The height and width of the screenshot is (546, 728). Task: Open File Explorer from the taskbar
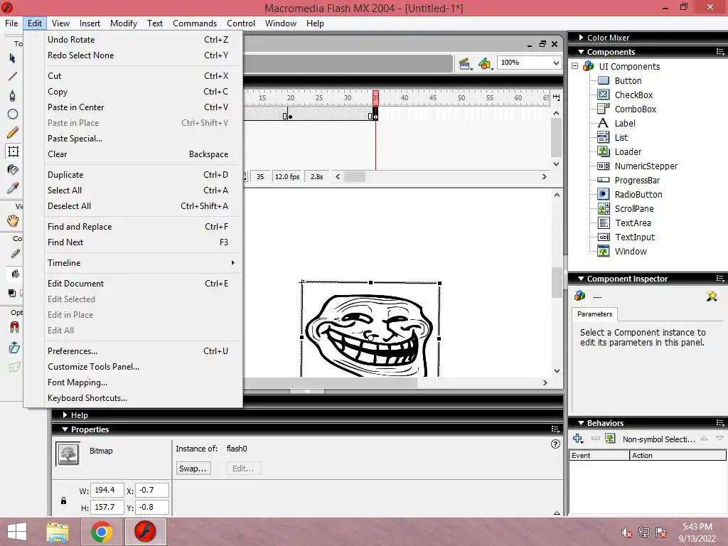(58, 532)
